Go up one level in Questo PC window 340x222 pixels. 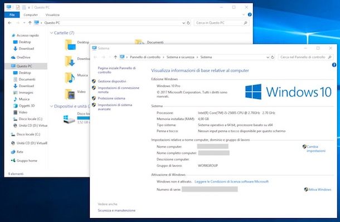coord(30,23)
